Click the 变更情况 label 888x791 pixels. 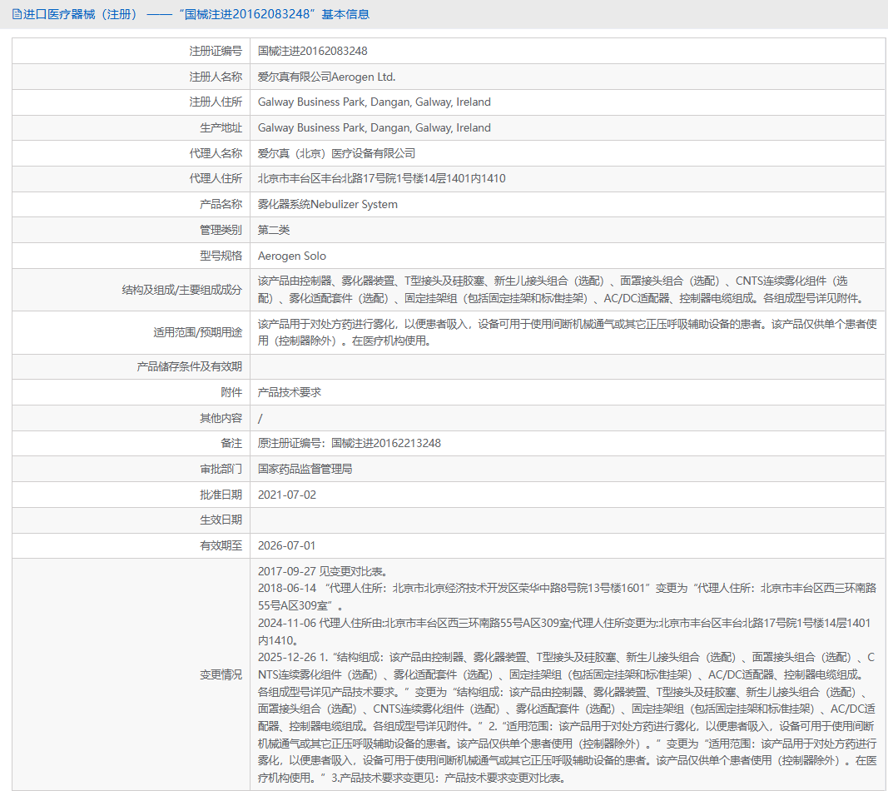pos(221,674)
